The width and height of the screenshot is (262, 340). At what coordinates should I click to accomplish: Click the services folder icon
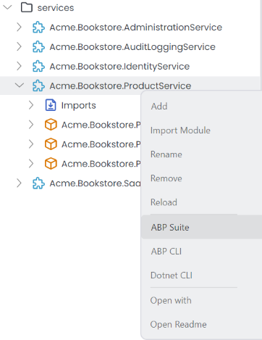(x=27, y=7)
